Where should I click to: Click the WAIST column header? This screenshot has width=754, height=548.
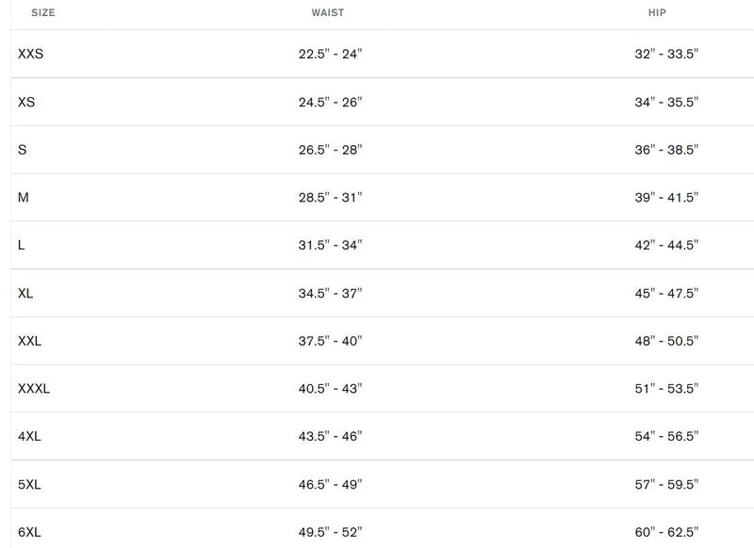coord(327,13)
